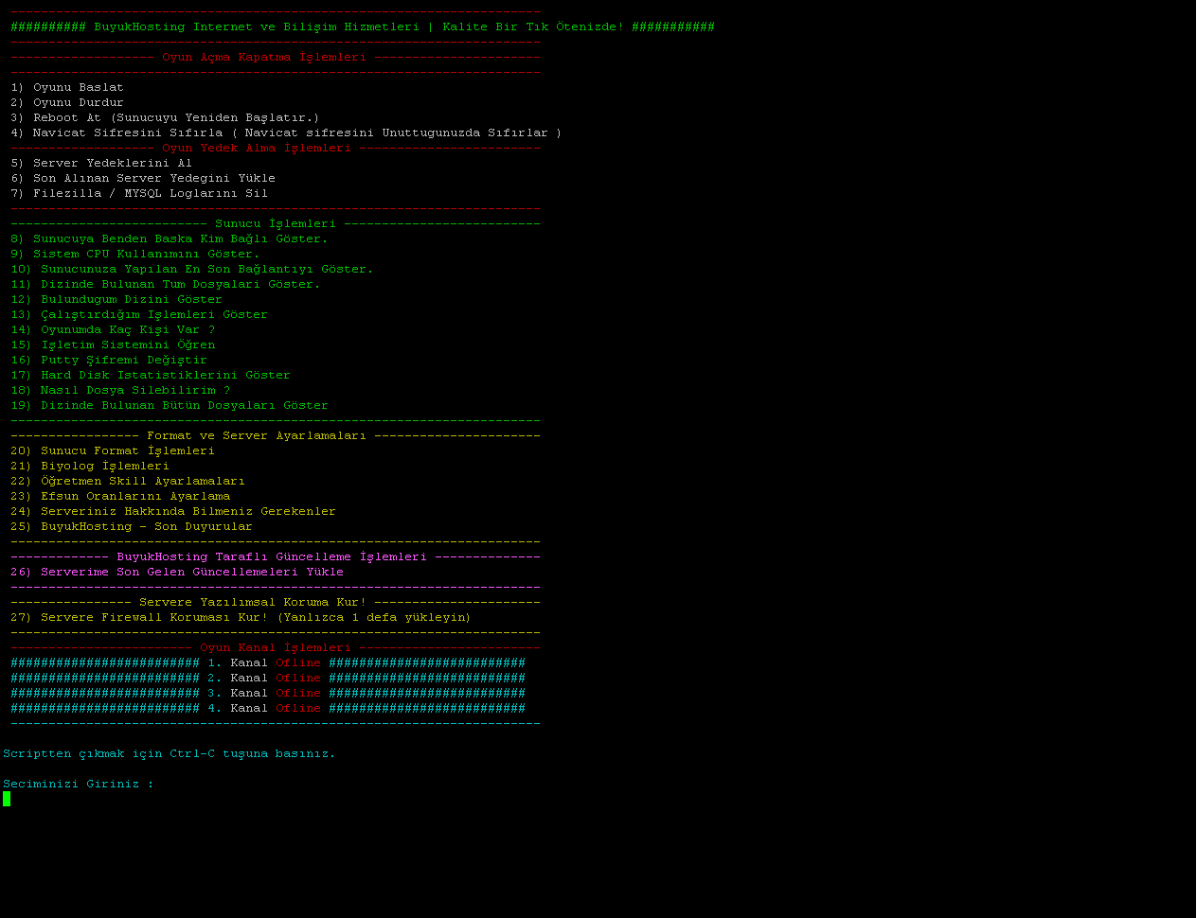Click Efsun Oranlarını Ayarlama entry

(120, 496)
